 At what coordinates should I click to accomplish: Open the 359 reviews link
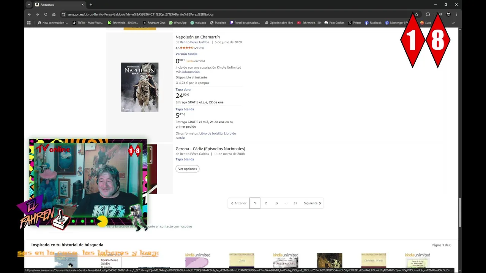click(x=200, y=48)
